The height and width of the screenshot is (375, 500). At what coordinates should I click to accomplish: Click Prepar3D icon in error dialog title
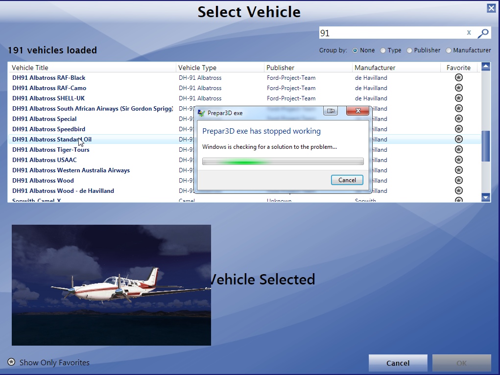click(201, 113)
